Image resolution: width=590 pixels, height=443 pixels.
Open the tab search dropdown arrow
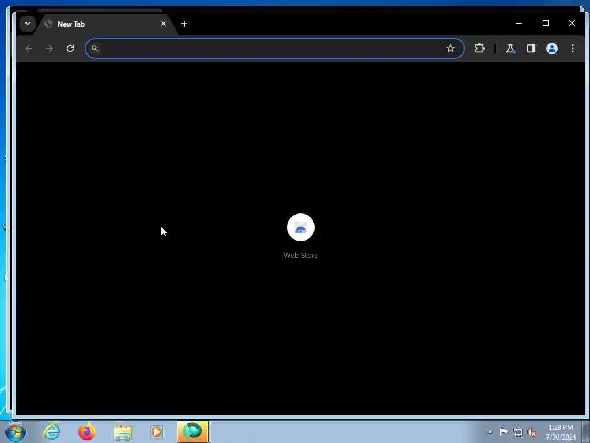click(28, 24)
